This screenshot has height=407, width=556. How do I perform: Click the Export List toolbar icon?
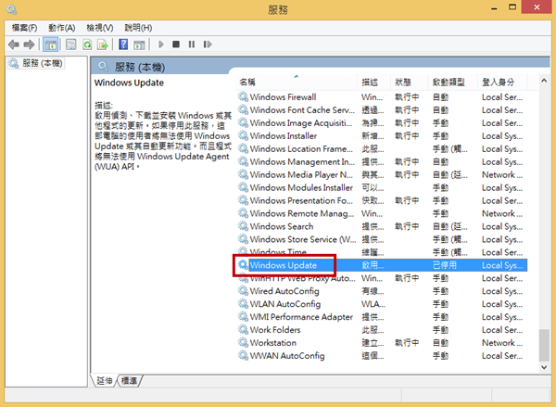point(103,45)
